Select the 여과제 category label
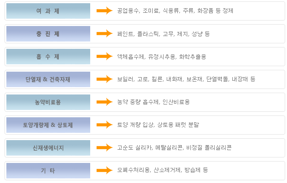Image resolution: width=287 pixels, height=183 pixels. click(48, 11)
